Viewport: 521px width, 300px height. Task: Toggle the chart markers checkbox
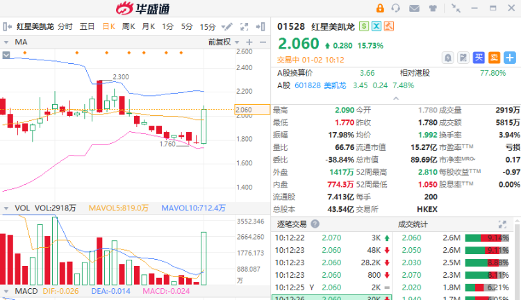(x=6, y=55)
